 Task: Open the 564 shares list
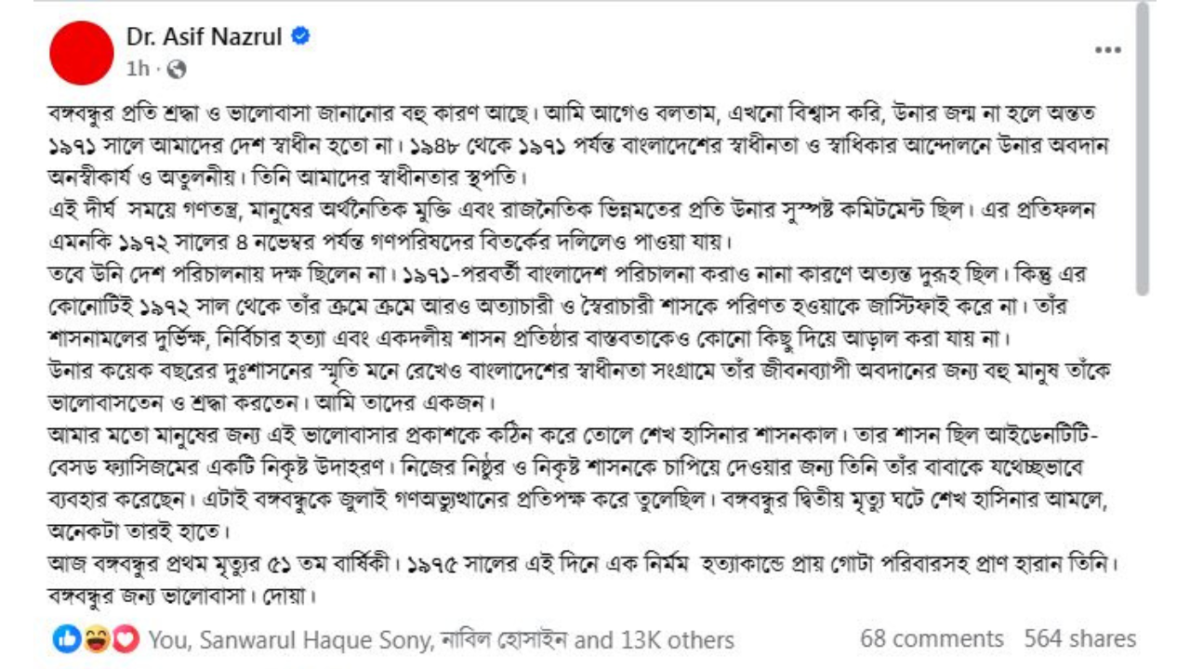[x=1080, y=639]
